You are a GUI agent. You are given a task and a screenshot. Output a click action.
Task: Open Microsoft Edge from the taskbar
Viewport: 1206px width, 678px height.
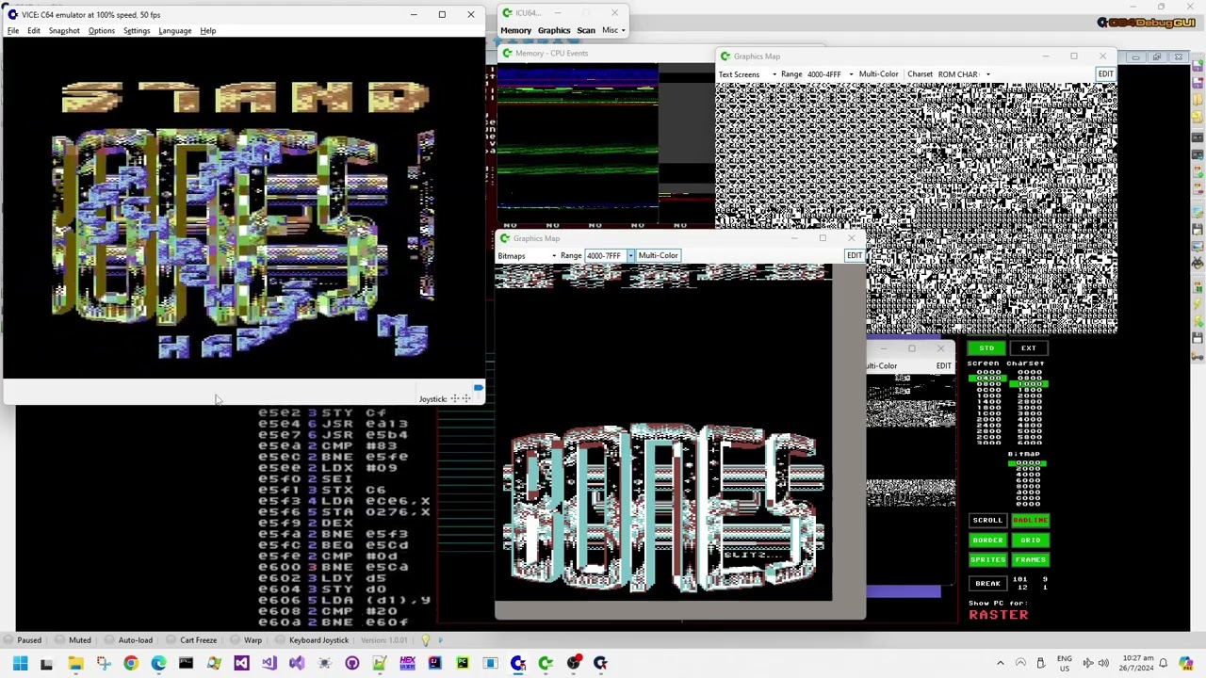[158, 663]
